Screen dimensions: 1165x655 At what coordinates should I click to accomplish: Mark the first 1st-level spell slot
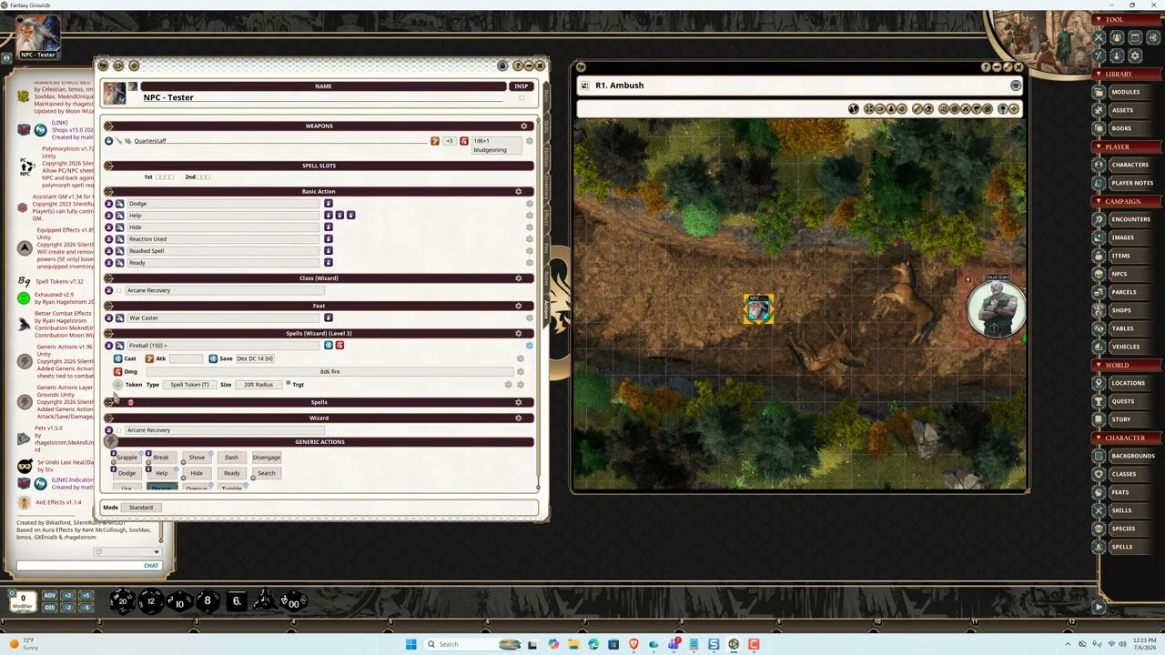coord(157,177)
